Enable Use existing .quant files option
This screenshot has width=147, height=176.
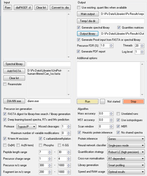pos(78,7)
